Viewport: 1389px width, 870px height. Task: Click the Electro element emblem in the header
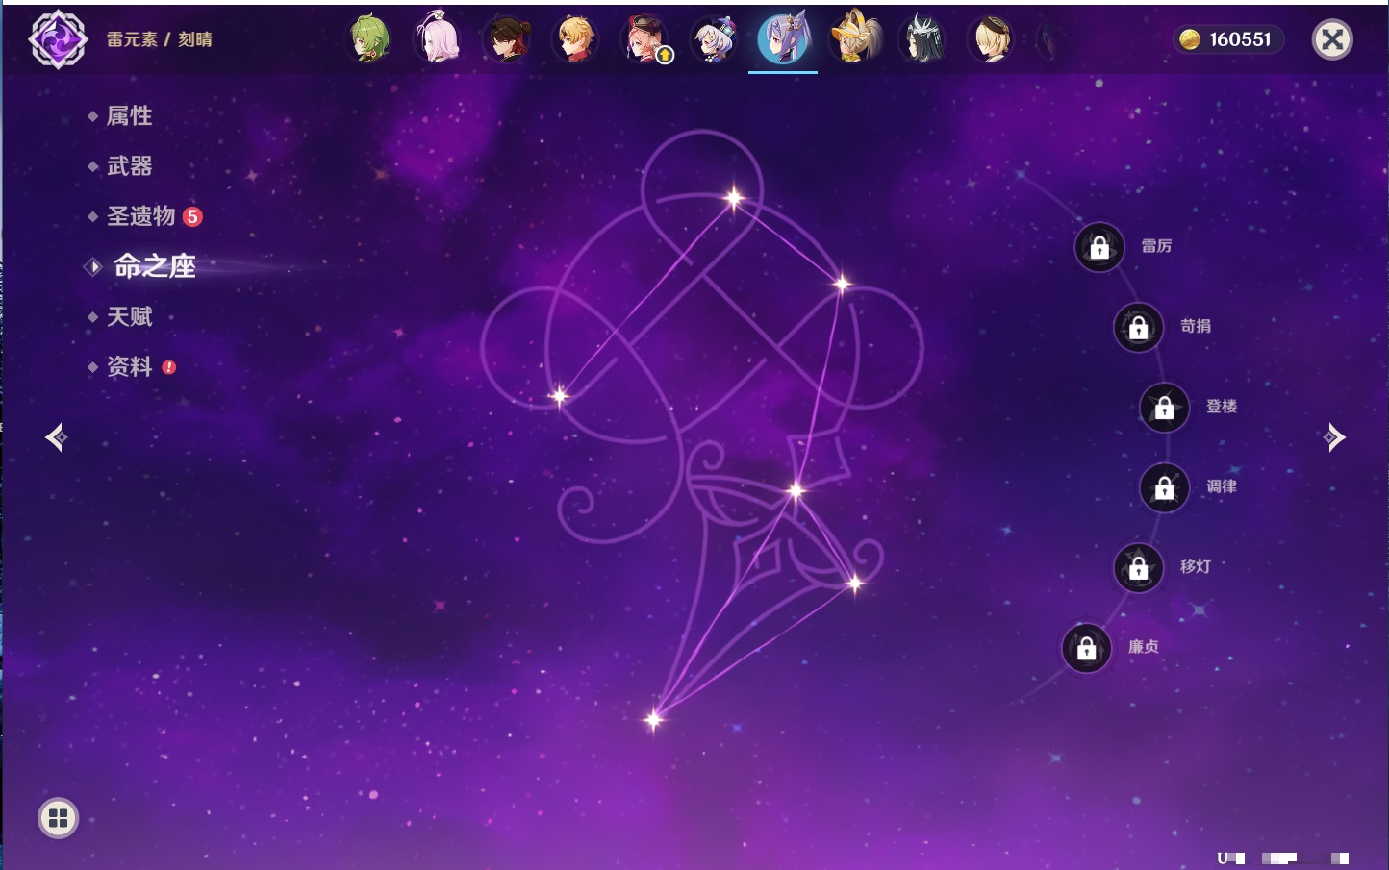pos(58,39)
